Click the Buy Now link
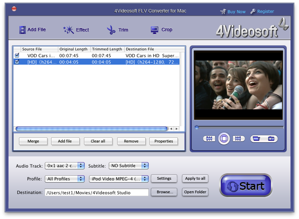The height and width of the screenshot is (219, 299). tap(236, 12)
